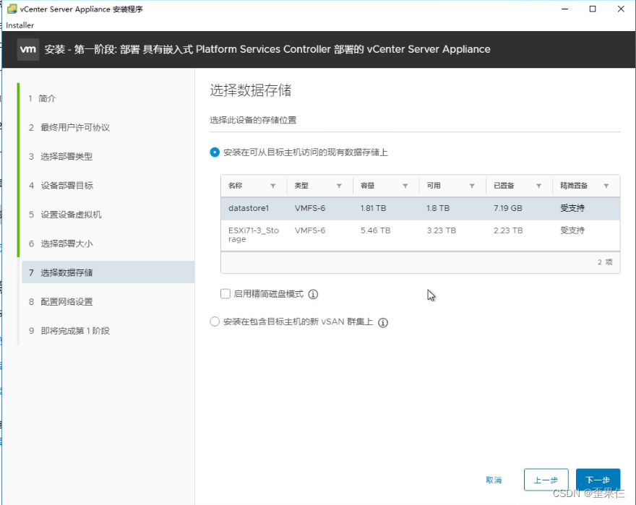Open filter for the 名称 column
Screen dimensions: 636x505
tap(273, 186)
